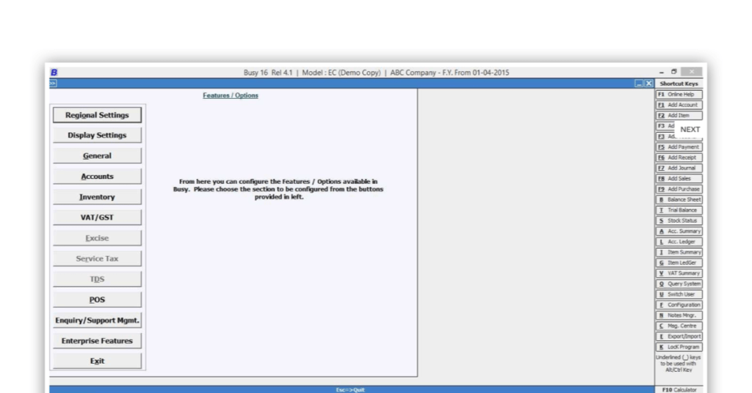Open Enquiry/Support Mgmt. settings
Screen dimensions: 752x393
(x=97, y=320)
